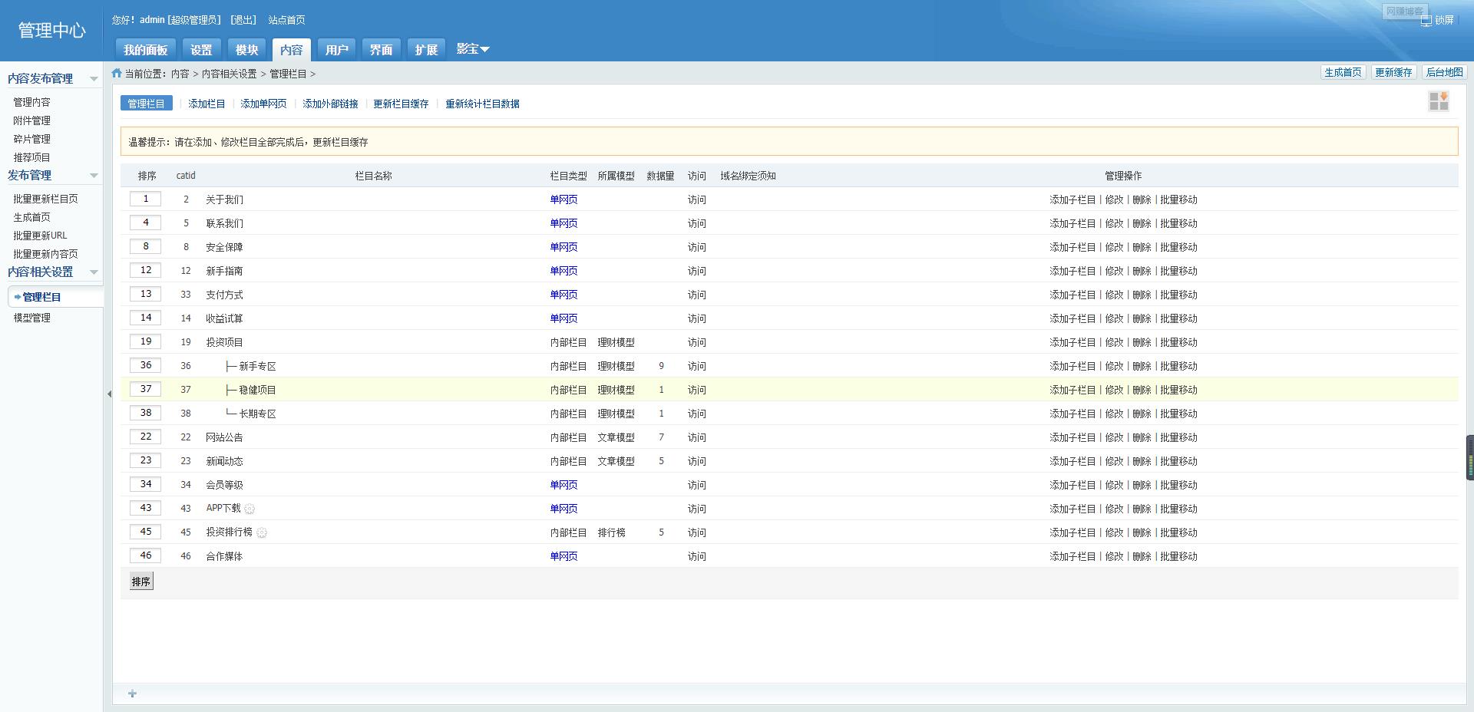This screenshot has width=1474, height=712.
Task: Click the 锁屏 lock screen icon
Action: [x=1426, y=21]
